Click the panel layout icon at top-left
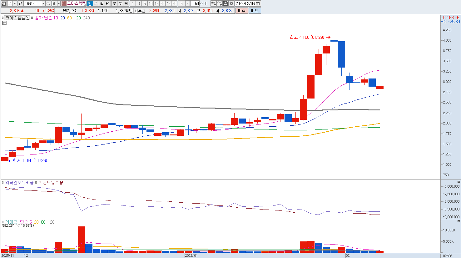This screenshot has width=461, height=258. tap(4, 3)
